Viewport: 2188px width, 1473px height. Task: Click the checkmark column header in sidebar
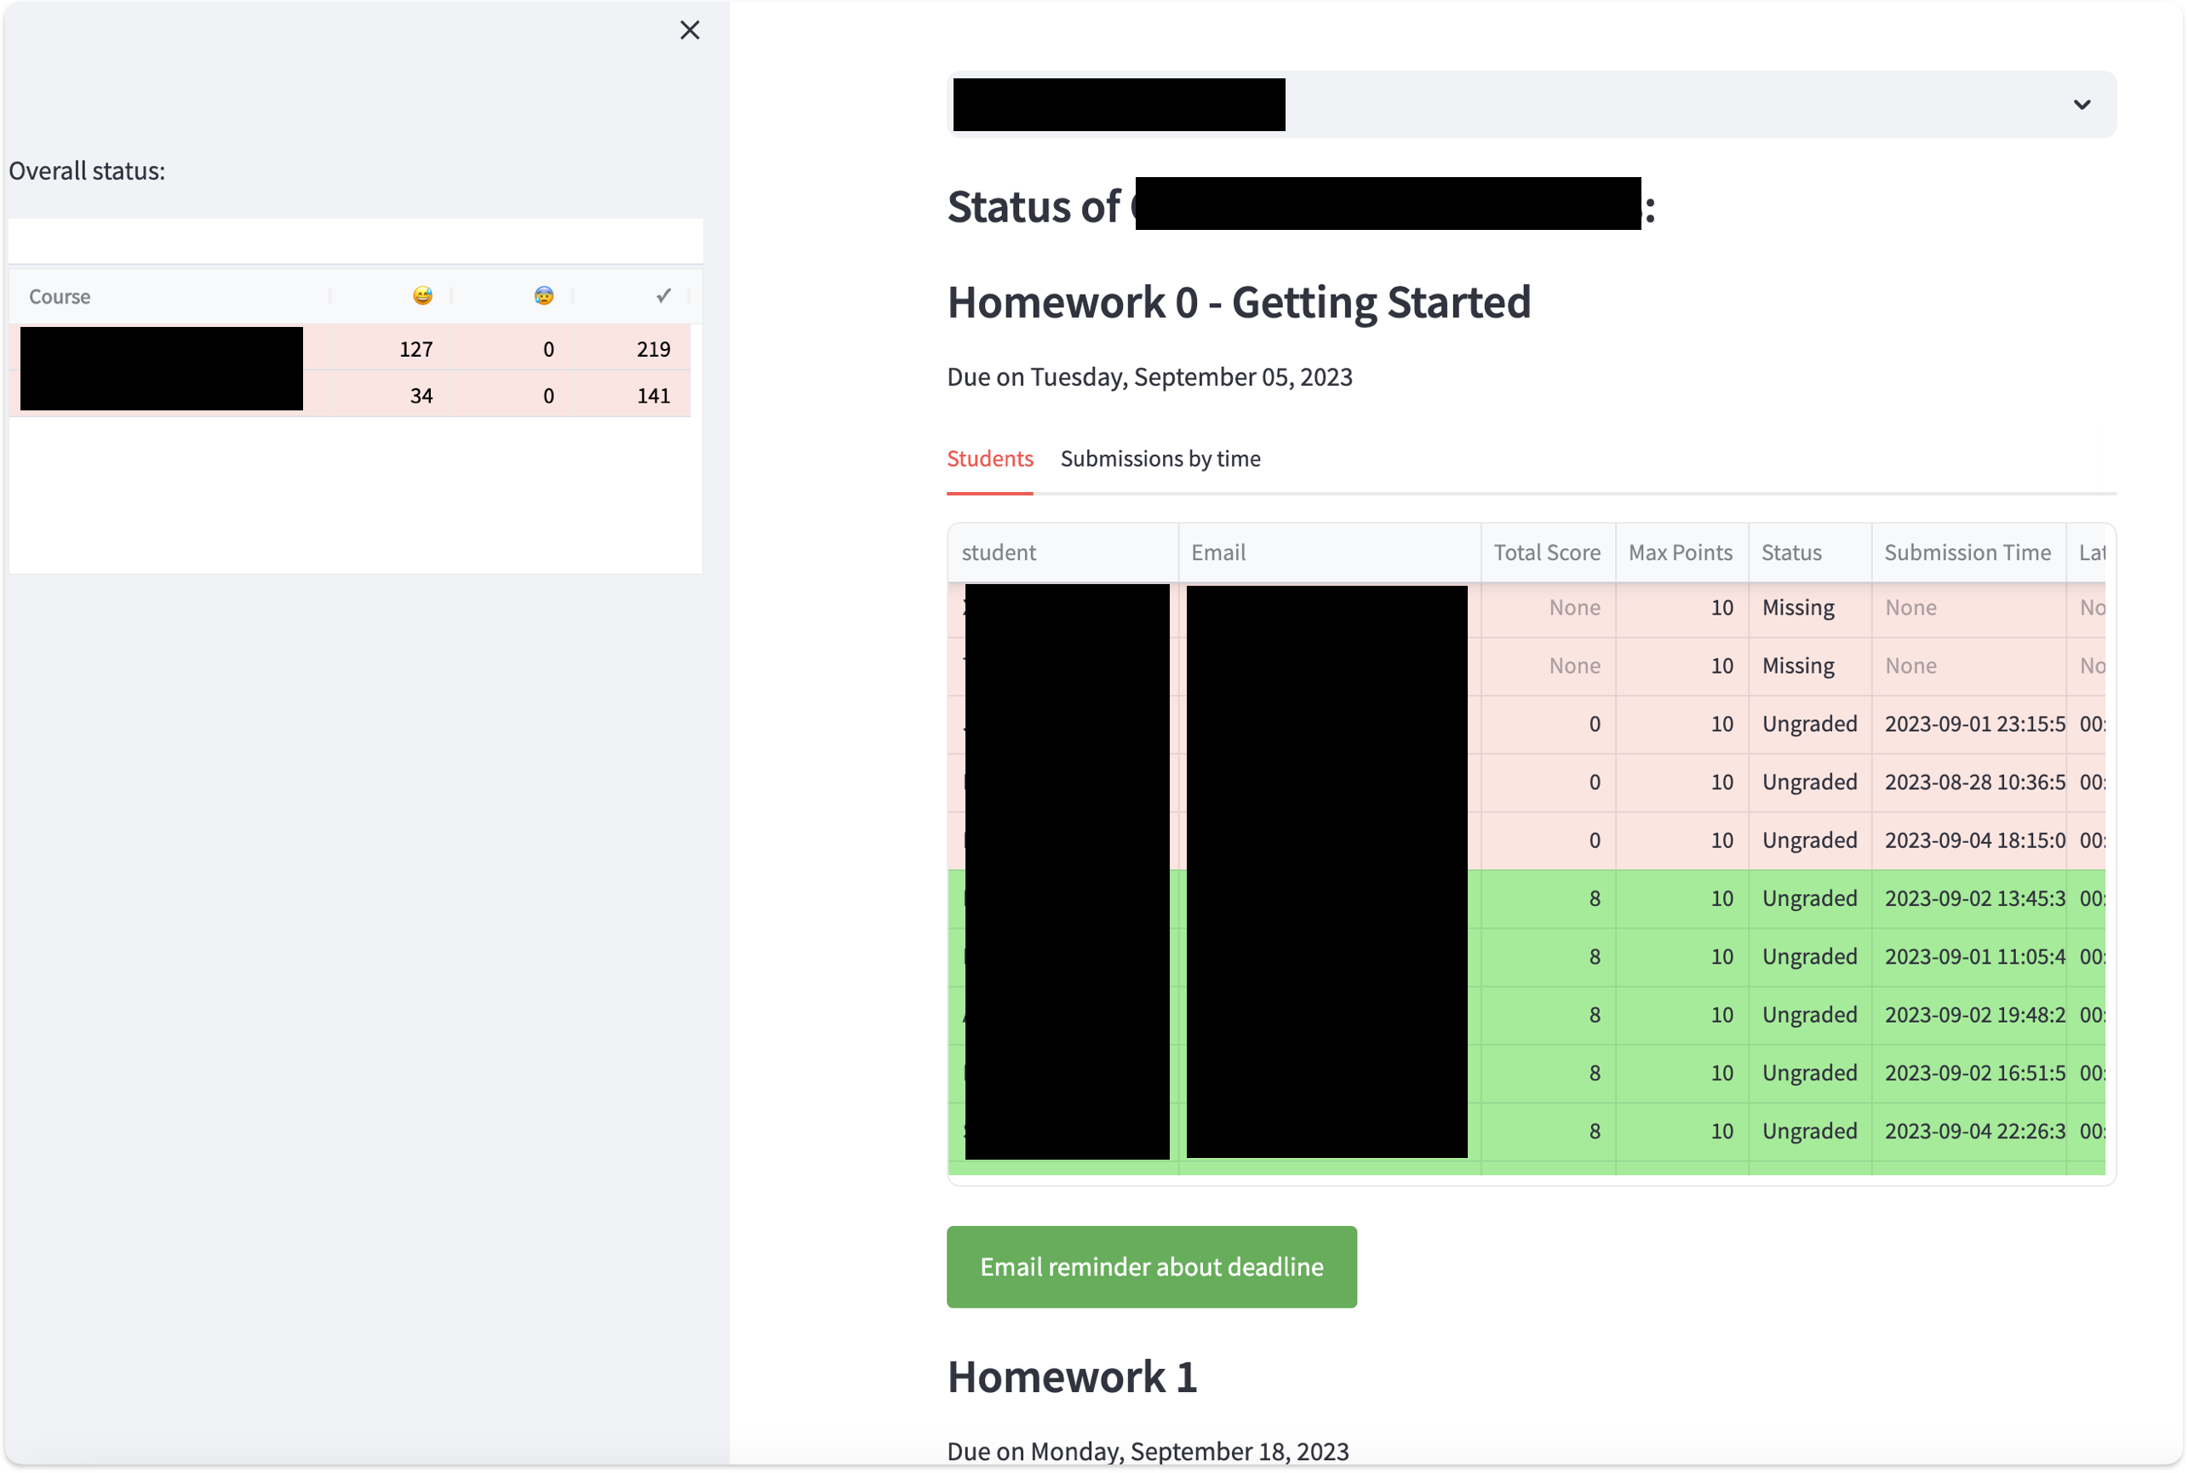(x=663, y=296)
